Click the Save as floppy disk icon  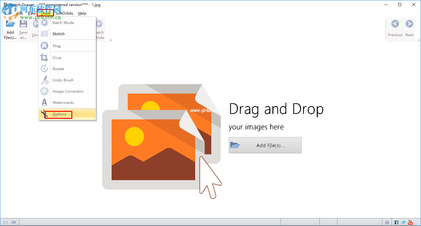(x=23, y=24)
